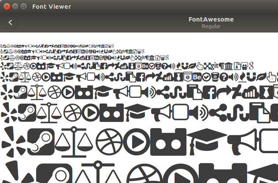Click Steam glyph in the row ending with megaphone
This screenshot has height=183, width=278.
[41, 142]
